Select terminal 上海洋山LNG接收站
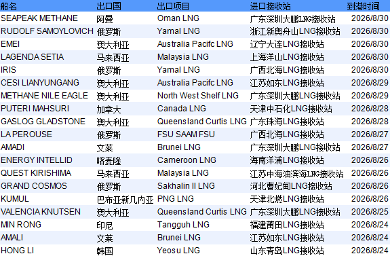The height and width of the screenshot is (256, 390). 287,57
